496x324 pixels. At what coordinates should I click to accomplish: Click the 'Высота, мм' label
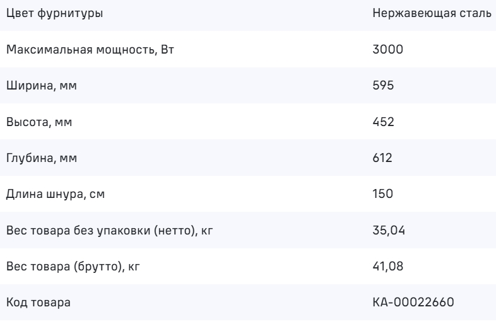[x=39, y=122]
